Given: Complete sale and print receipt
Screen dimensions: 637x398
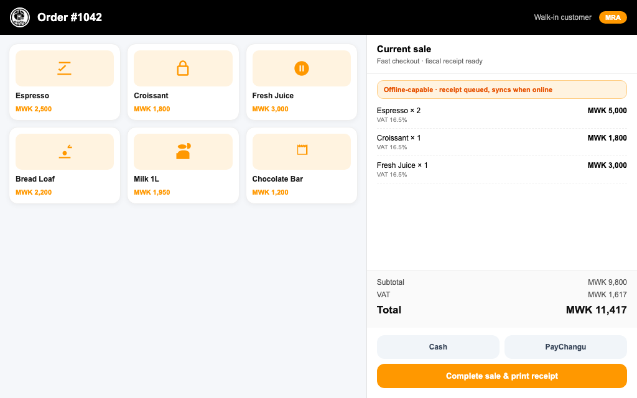Looking at the screenshot, I should click(502, 376).
